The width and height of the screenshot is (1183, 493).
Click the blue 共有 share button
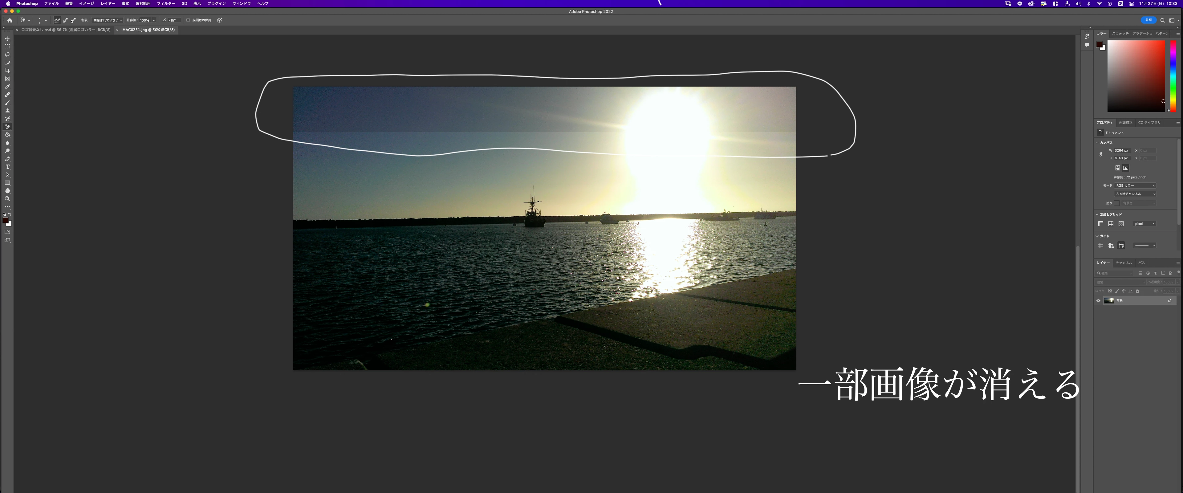click(1148, 20)
